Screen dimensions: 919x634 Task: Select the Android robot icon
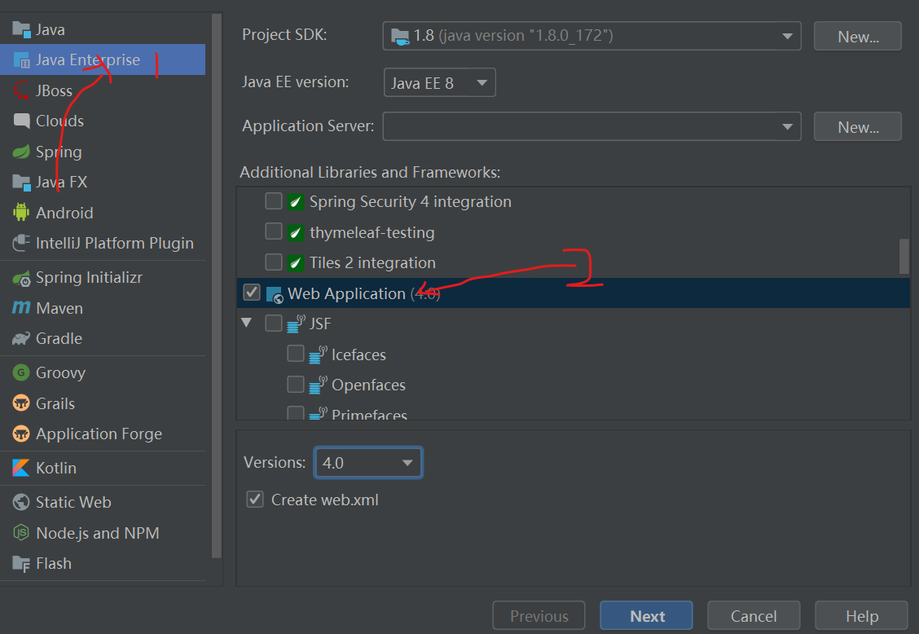21,213
